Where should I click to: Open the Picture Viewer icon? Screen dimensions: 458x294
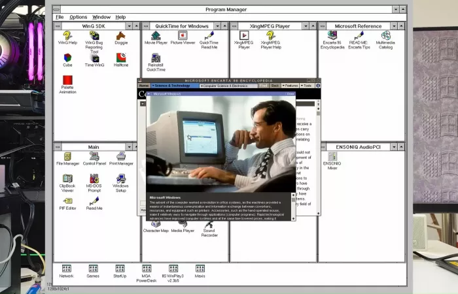pos(183,35)
